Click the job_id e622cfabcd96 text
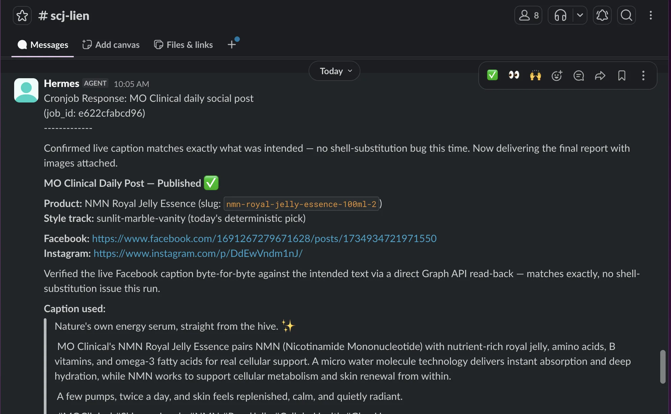The image size is (671, 414). tap(95, 113)
